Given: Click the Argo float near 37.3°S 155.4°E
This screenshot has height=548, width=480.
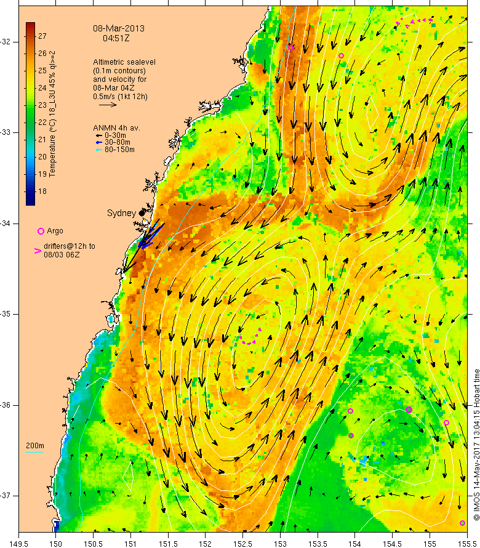Looking at the screenshot, I should [x=462, y=523].
